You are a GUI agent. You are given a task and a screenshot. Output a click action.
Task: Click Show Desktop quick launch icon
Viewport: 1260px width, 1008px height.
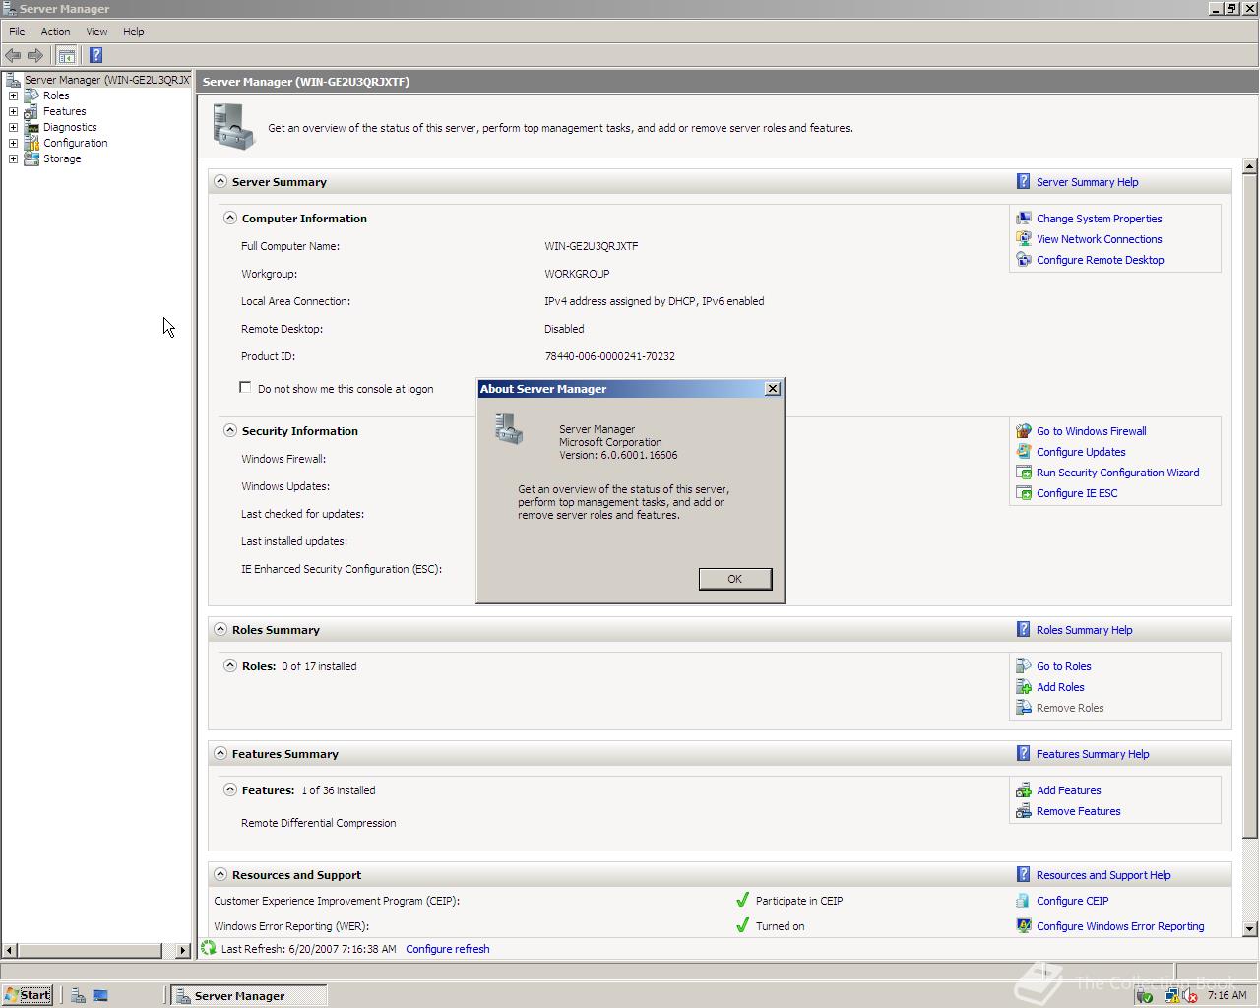pos(100,995)
